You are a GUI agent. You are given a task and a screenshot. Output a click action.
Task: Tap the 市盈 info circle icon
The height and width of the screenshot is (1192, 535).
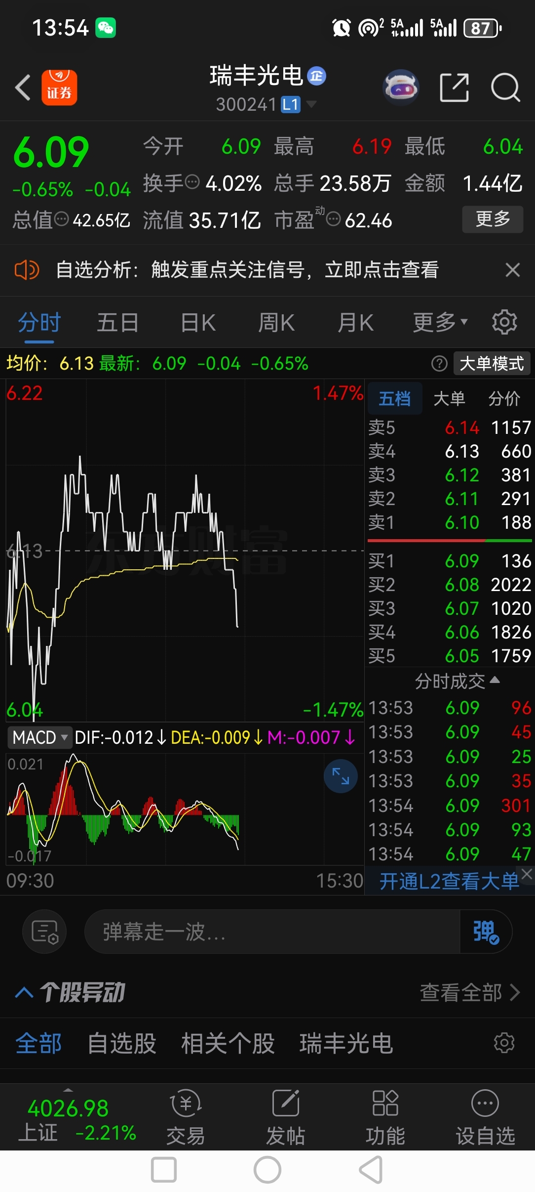click(x=334, y=219)
